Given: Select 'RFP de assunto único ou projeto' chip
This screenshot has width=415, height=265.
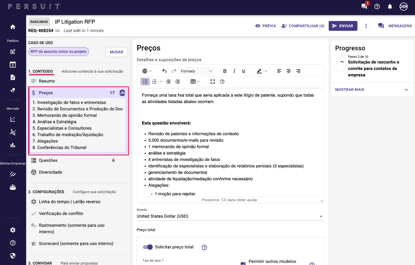Looking at the screenshot, I should click(x=59, y=52).
